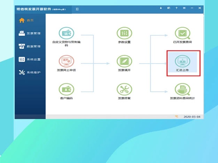Click the network status icon in status bar

pos(176,117)
